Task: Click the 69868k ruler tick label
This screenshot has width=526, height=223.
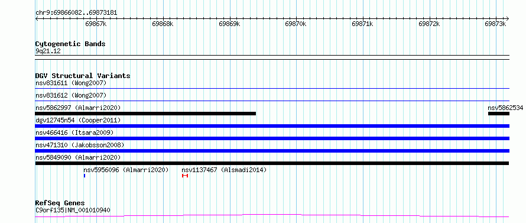Action: pyautogui.click(x=163, y=24)
